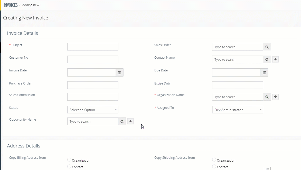Viewport: 301px width, 170px height.
Task: Expand the Assigned To dropdown
Action: (238, 110)
